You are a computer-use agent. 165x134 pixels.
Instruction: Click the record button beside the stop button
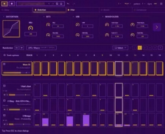(12, 4)
